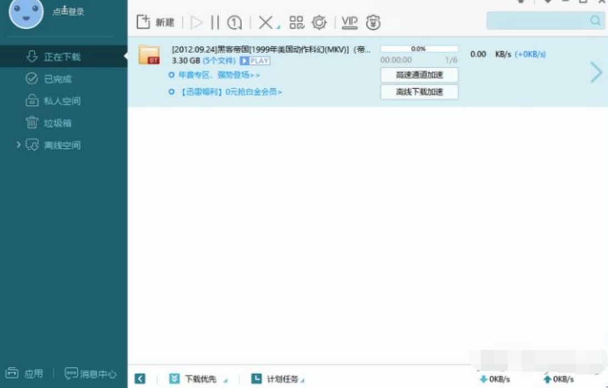
Task: Pause the selected download task
Action: [x=215, y=23]
